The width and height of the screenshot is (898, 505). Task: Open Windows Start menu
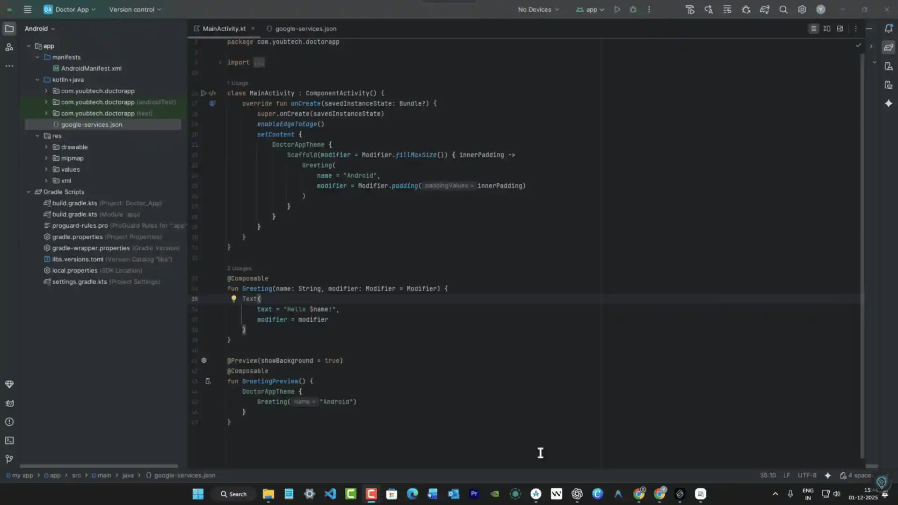pyautogui.click(x=198, y=494)
